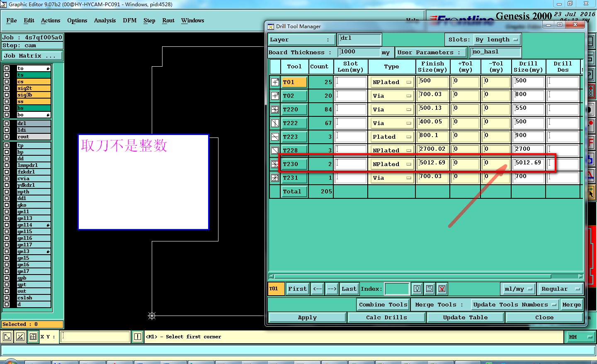Click the Merge button
The width and height of the screenshot is (597, 364).
[x=571, y=305]
